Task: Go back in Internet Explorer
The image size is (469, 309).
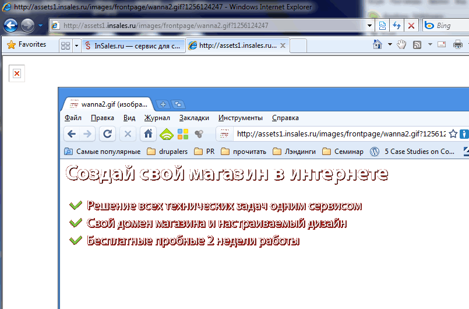Action: coord(10,26)
